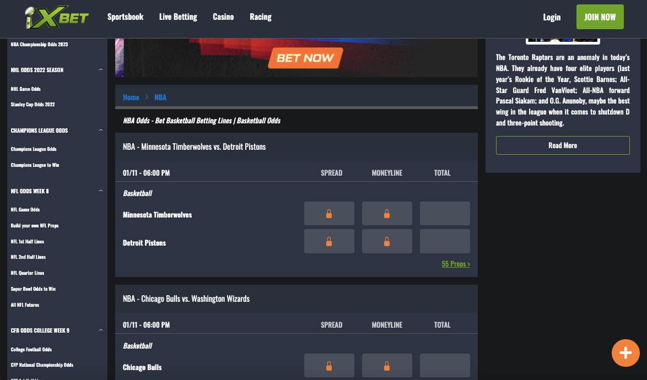Click Detroit Pistons moneyline lock icon
The height and width of the screenshot is (380, 647).
click(x=387, y=242)
